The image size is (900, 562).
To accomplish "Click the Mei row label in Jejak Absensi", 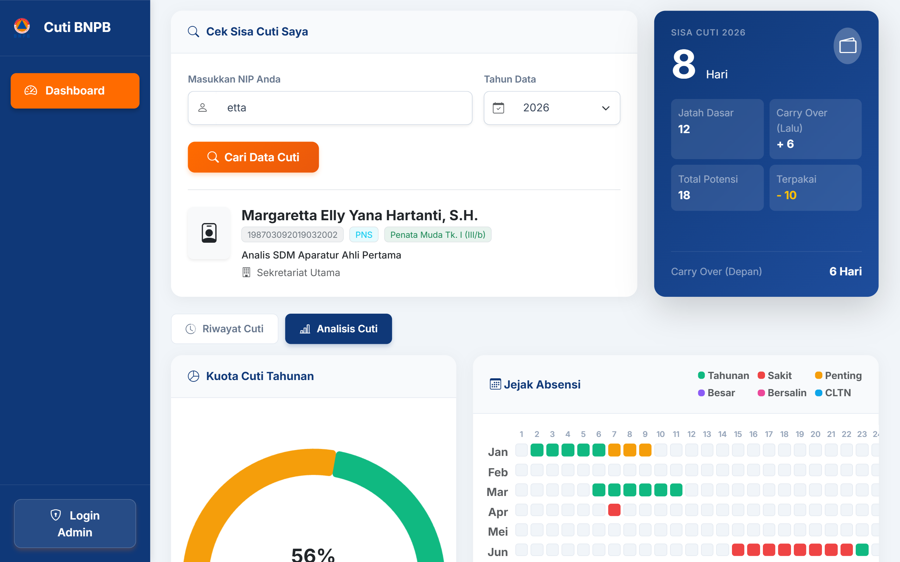I will (x=497, y=531).
